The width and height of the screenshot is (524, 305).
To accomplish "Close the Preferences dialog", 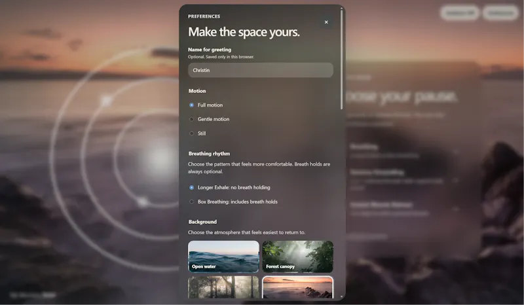I will [x=326, y=22].
